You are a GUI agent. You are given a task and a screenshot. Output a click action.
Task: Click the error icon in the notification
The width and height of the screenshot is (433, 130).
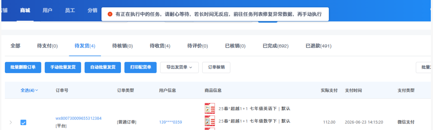[110, 14]
